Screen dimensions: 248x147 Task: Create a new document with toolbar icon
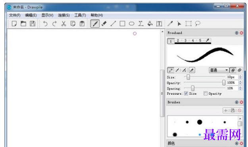tap(14, 24)
